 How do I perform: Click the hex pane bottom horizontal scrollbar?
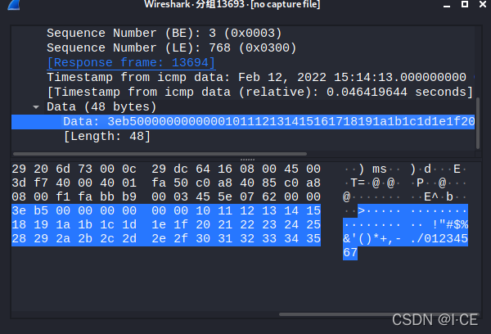(379, 314)
